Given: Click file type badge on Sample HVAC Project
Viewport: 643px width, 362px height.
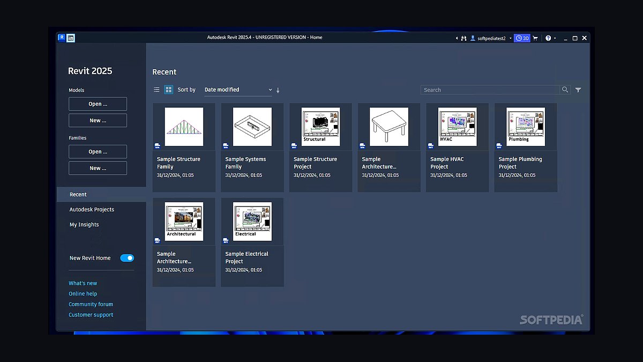Looking at the screenshot, I should pyautogui.click(x=431, y=146).
